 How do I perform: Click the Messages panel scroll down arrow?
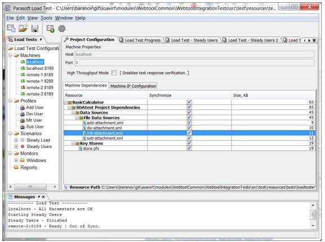pyautogui.click(x=313, y=226)
